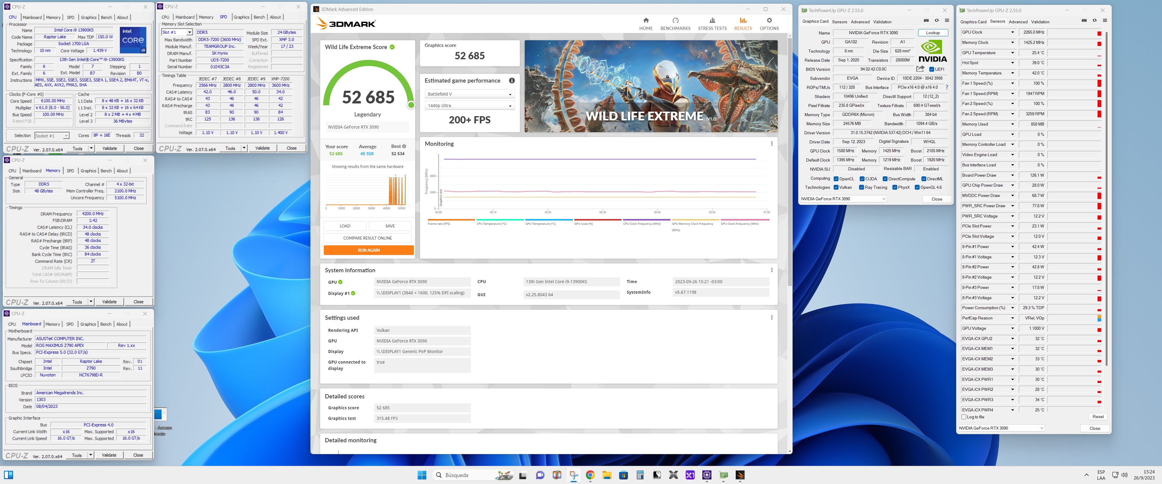Expand PerfCap Reason sensor dropdown
Viewport: 1162px width, 484px height.
1012,318
